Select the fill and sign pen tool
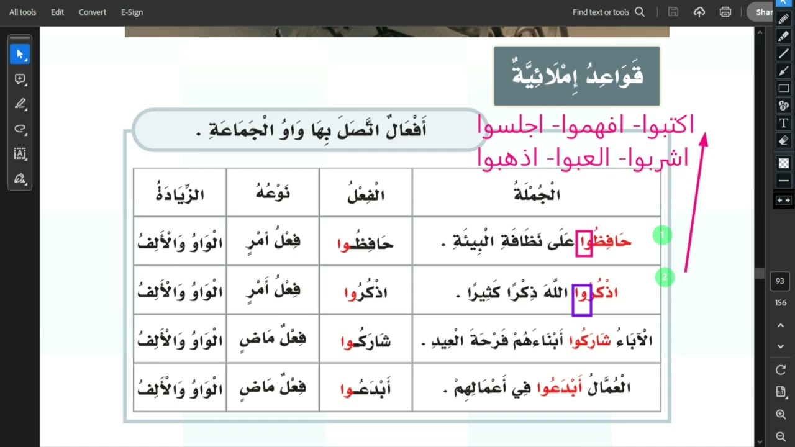 click(20, 179)
